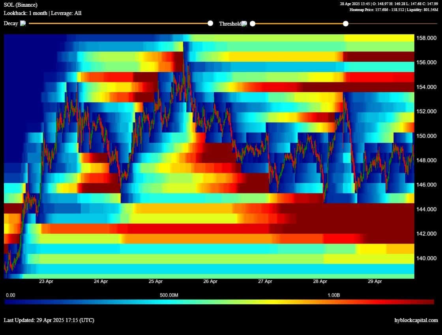The width and height of the screenshot is (442, 335).
Task: Click the 144.000 price axis label
Action: [x=426, y=209]
